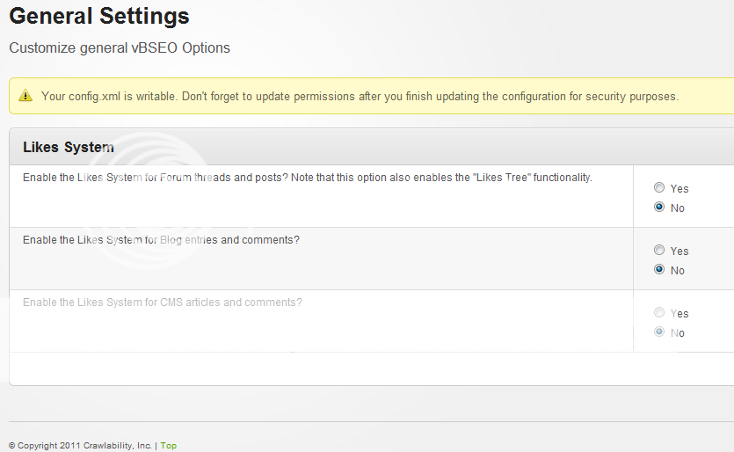Select No for CMS articles Likes System
Image resolution: width=734 pixels, height=452 pixels.
point(659,332)
